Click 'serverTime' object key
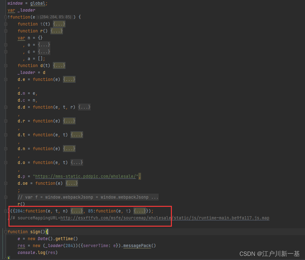This screenshot has height=260, width=305. coord(95,246)
